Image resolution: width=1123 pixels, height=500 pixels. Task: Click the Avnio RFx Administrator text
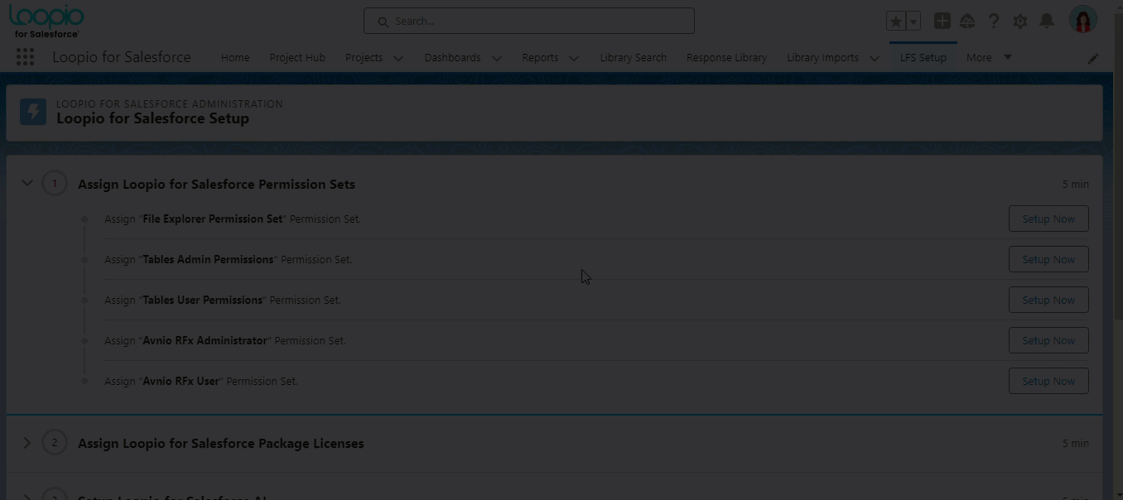click(x=205, y=341)
